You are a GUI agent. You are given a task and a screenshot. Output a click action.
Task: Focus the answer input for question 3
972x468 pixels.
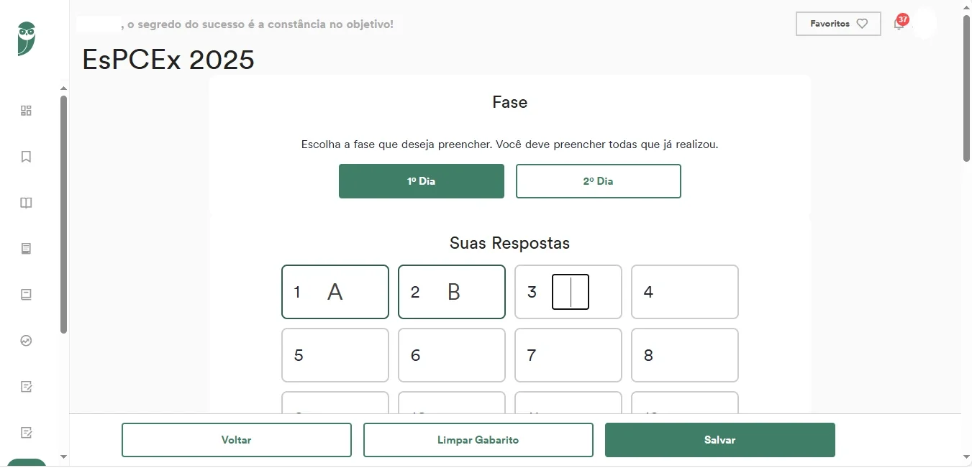click(x=571, y=292)
